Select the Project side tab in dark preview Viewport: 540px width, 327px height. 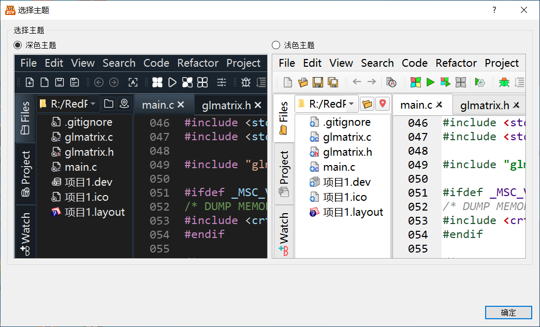25,173
